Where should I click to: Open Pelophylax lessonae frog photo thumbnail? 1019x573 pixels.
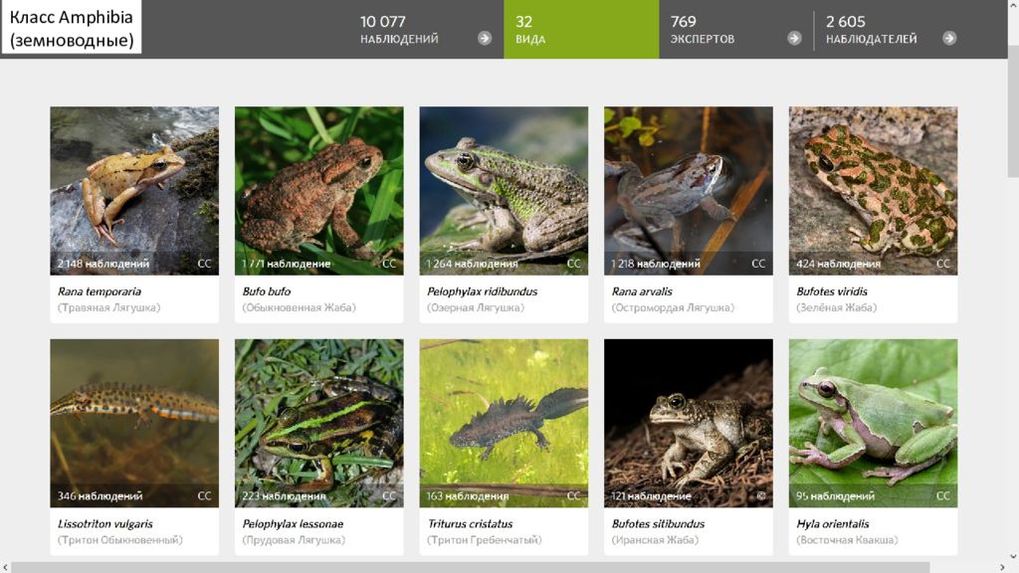319,423
